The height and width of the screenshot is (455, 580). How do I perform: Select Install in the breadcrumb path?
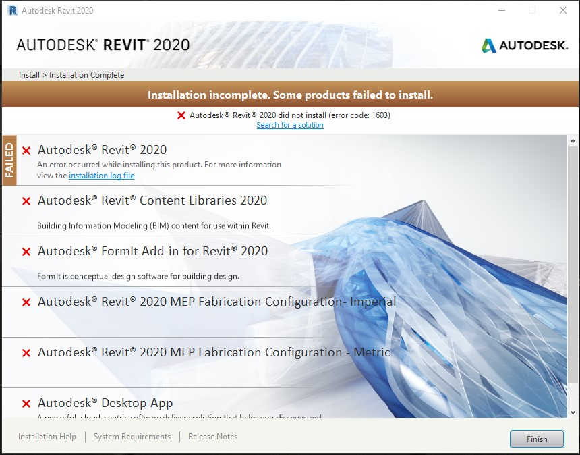tap(28, 75)
